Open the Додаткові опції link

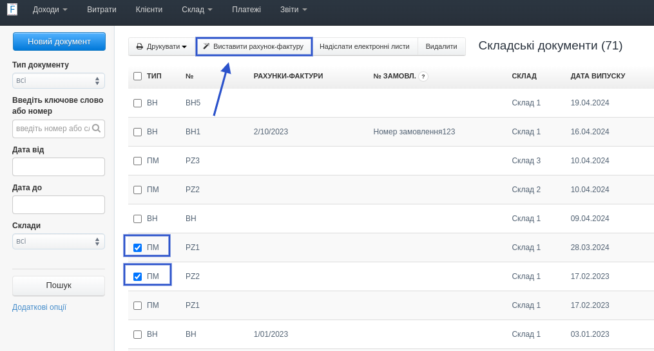tap(39, 307)
